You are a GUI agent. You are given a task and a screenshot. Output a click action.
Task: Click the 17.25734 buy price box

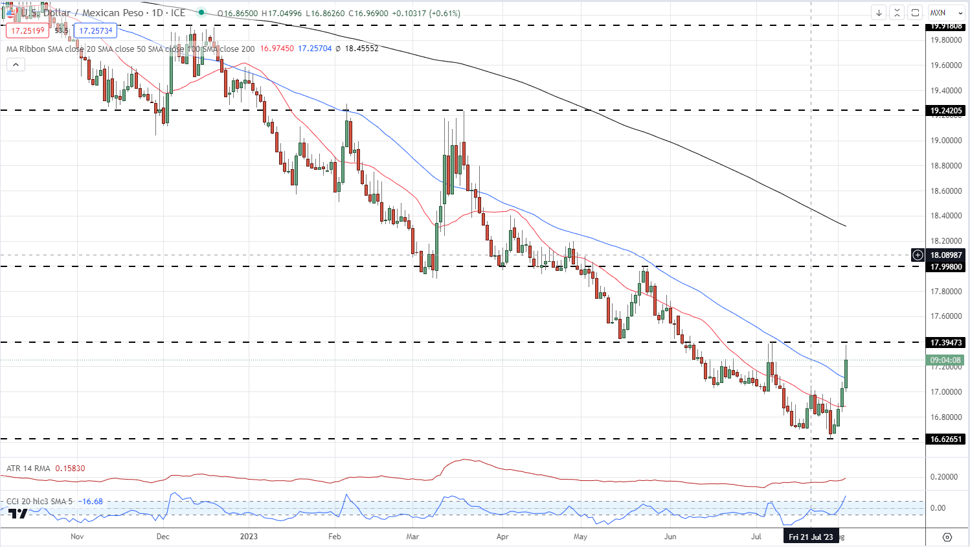[x=95, y=30]
